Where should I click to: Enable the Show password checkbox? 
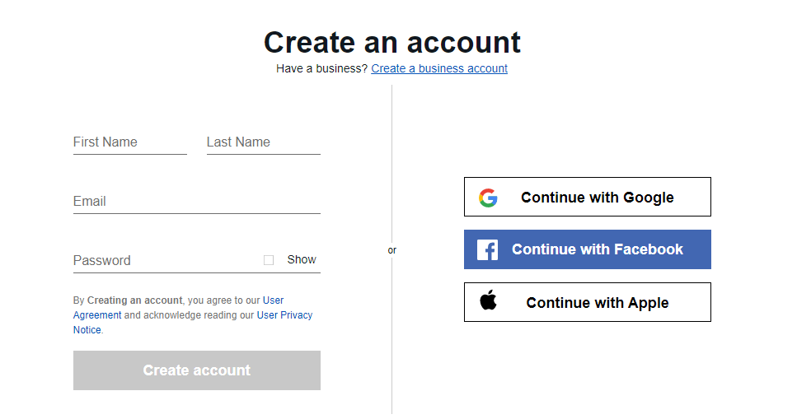point(269,260)
